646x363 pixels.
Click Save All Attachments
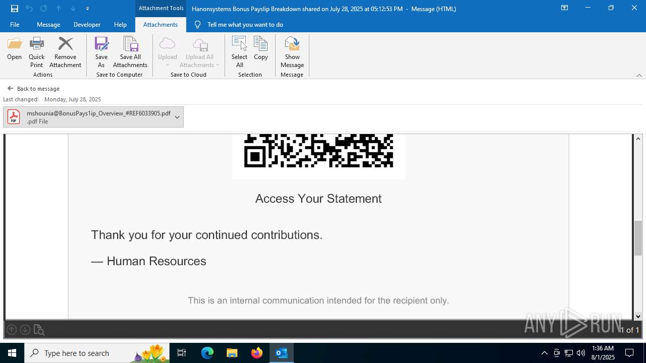pyautogui.click(x=130, y=52)
